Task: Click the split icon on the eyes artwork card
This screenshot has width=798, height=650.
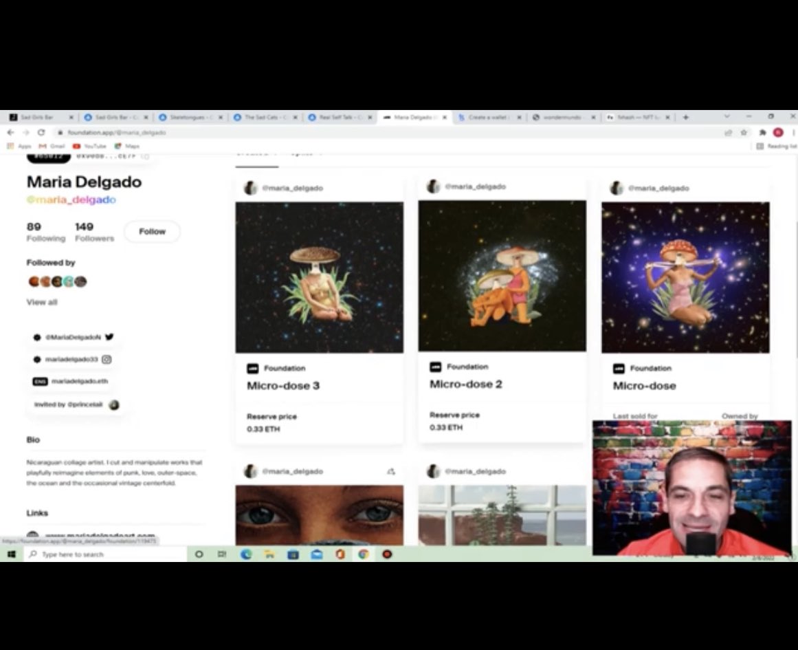Action: coord(391,472)
